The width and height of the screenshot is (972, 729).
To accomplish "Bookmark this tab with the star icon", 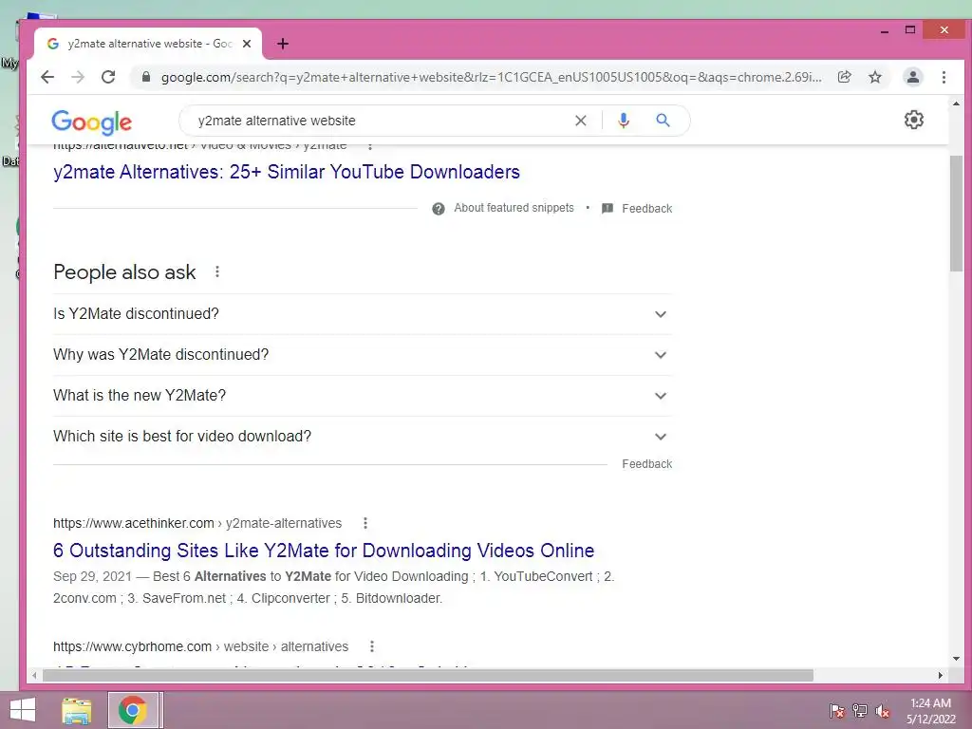I will [874, 77].
